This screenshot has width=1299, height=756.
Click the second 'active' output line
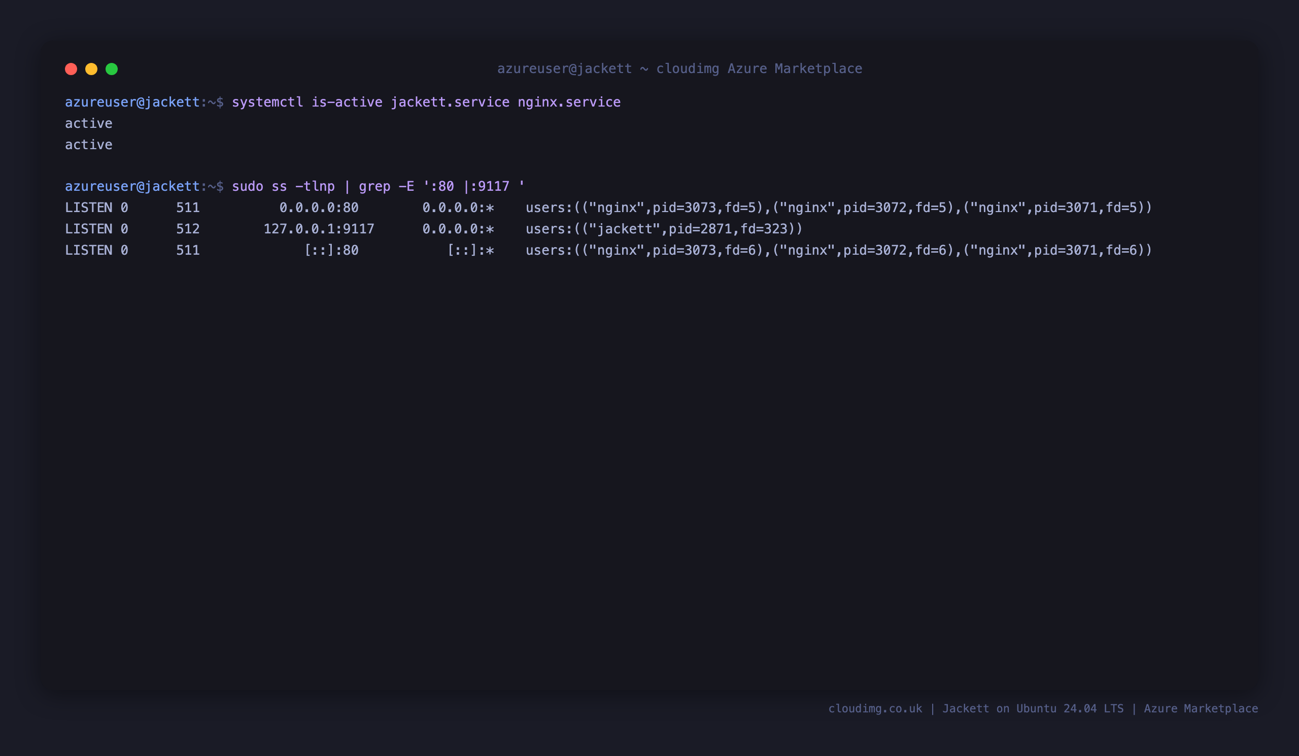click(x=89, y=144)
